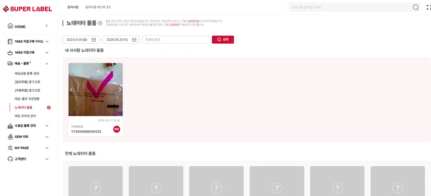Click the 수출입 물류 견적 warehouse icon
Screen dimensions: 431x196
[x=10, y=126]
